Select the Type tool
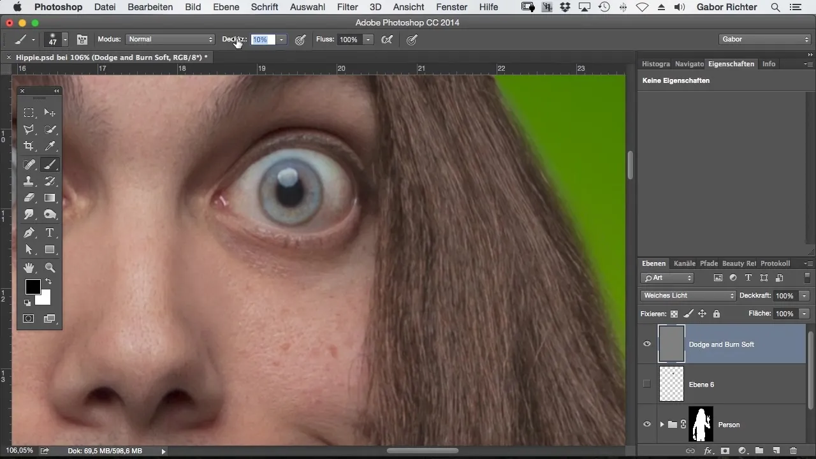The height and width of the screenshot is (459, 816). [x=50, y=233]
